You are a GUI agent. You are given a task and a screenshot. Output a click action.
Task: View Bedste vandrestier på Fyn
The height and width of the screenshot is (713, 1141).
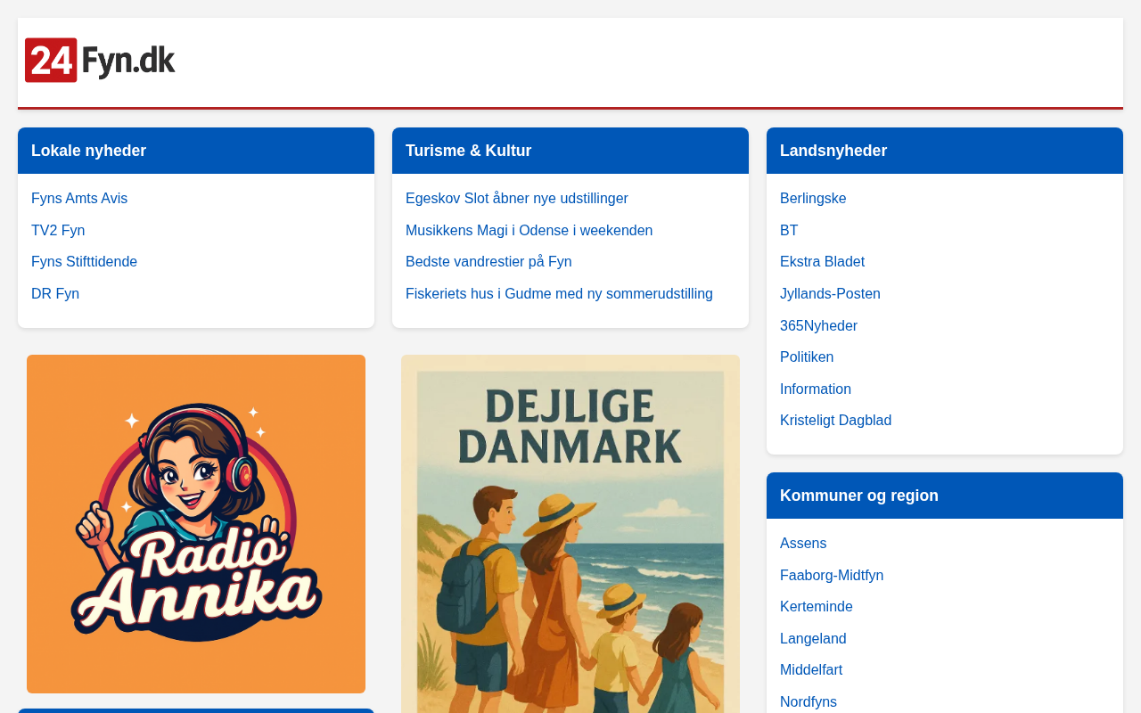(x=488, y=262)
